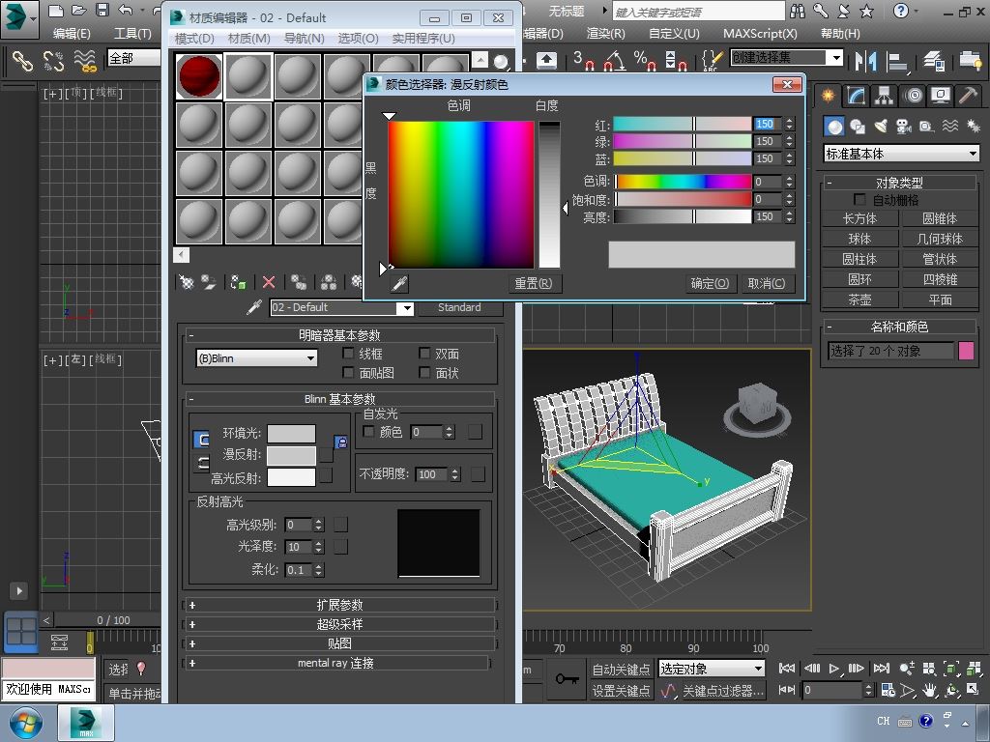This screenshot has height=742, width=990.
Task: Enable the 面贴图 (Face Map) checkbox
Action: tap(348, 372)
